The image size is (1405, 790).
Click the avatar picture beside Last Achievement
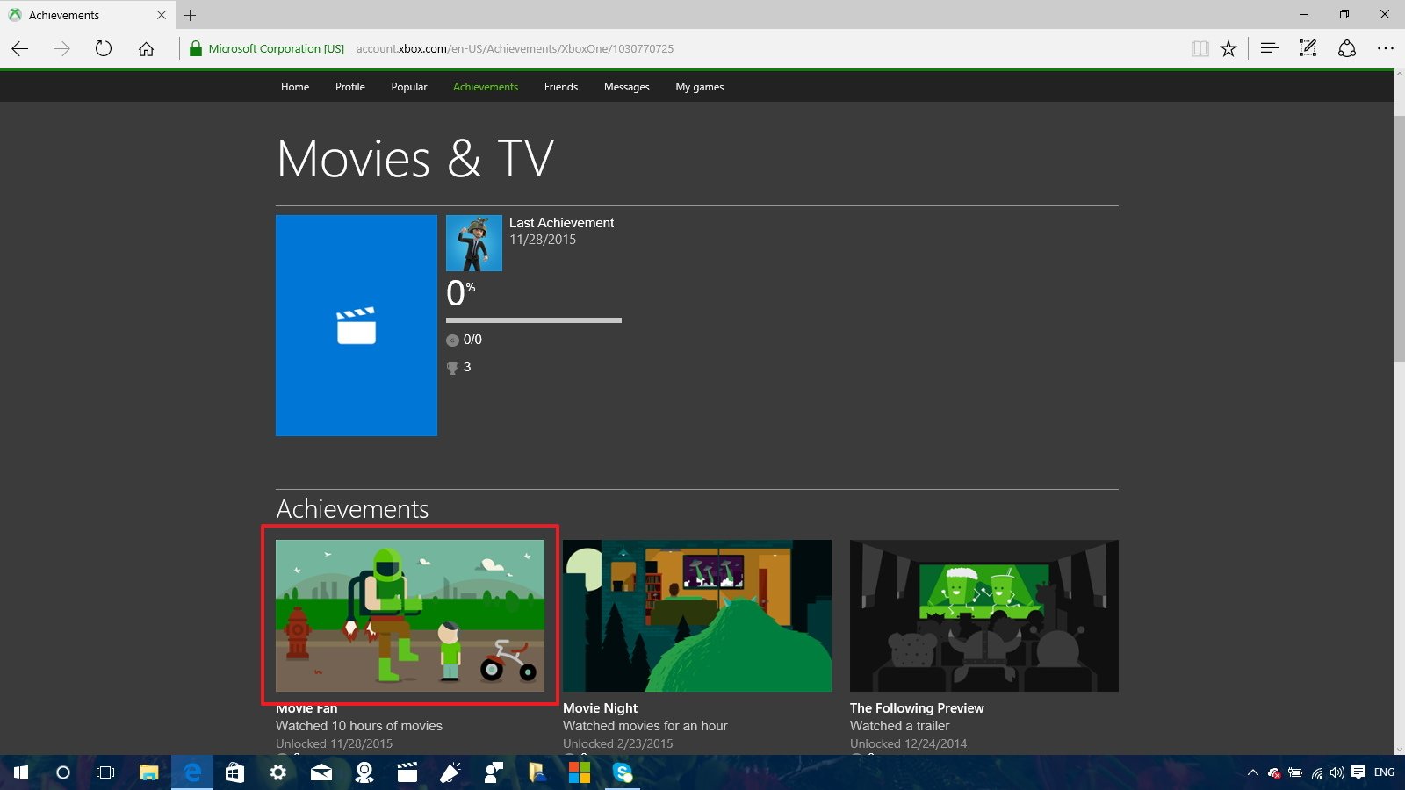[x=474, y=243]
